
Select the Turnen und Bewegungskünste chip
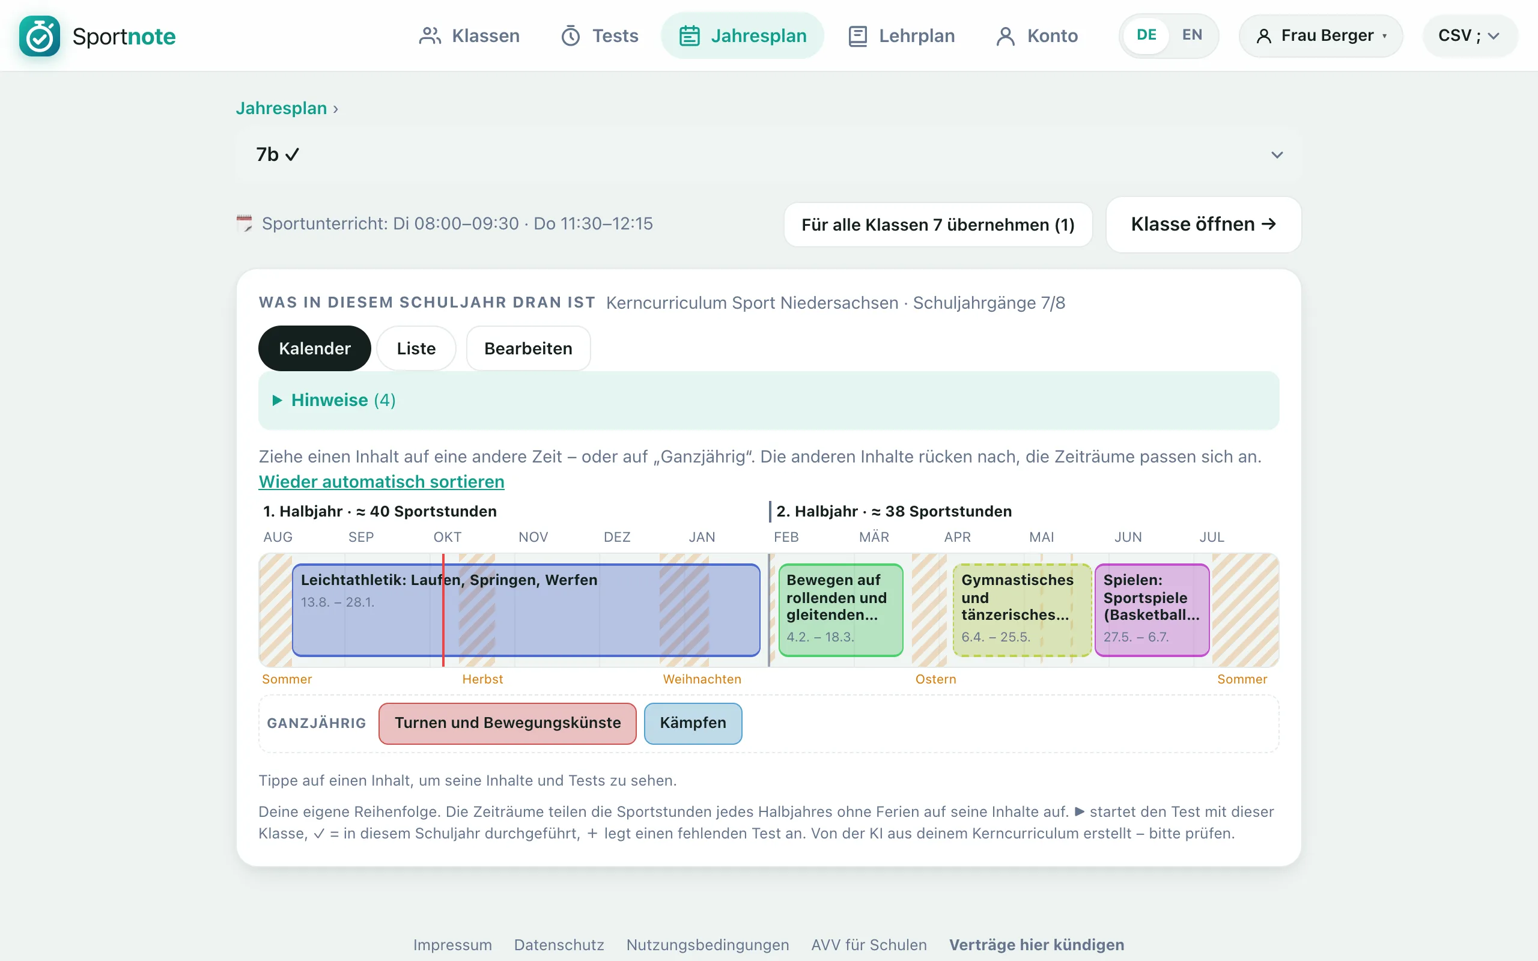507,723
